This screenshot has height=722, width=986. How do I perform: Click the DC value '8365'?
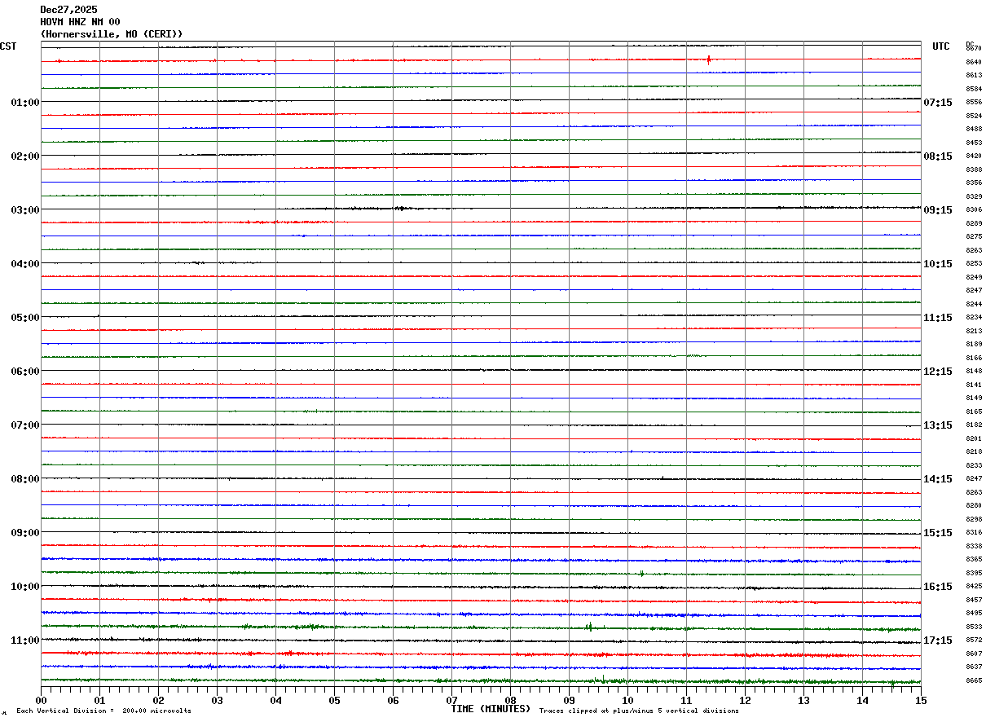974,559
